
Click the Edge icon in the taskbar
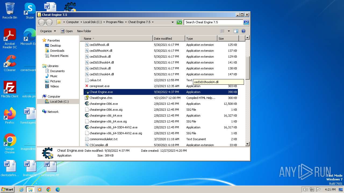58,190
